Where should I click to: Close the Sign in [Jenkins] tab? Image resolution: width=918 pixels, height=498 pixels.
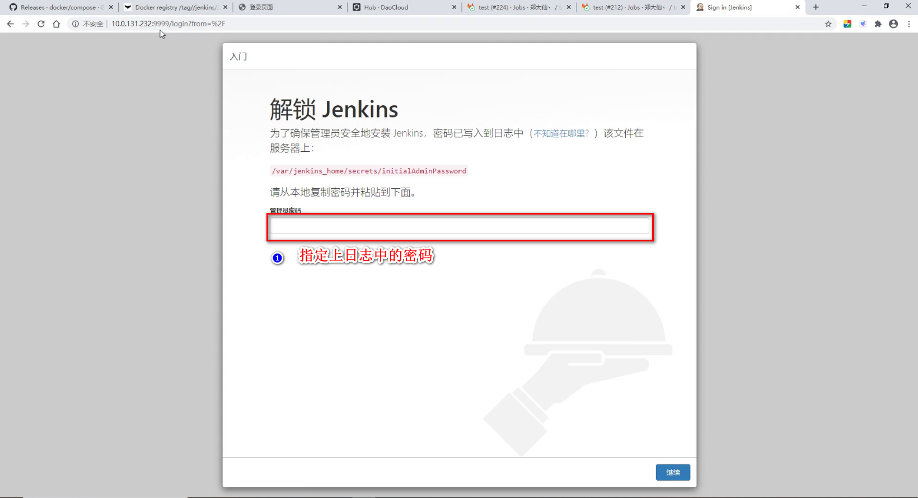pos(798,7)
